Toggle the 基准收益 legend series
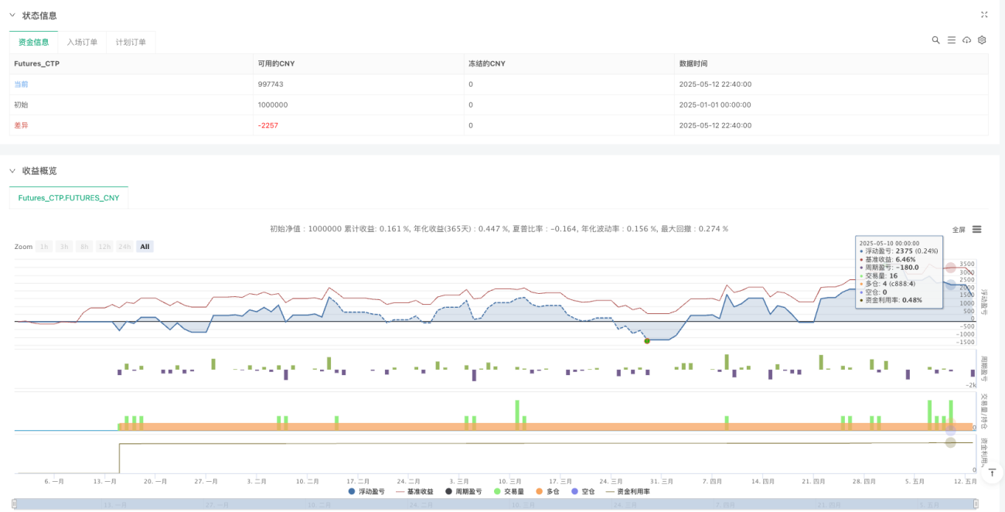The width and height of the screenshot is (1005, 512). [x=414, y=491]
